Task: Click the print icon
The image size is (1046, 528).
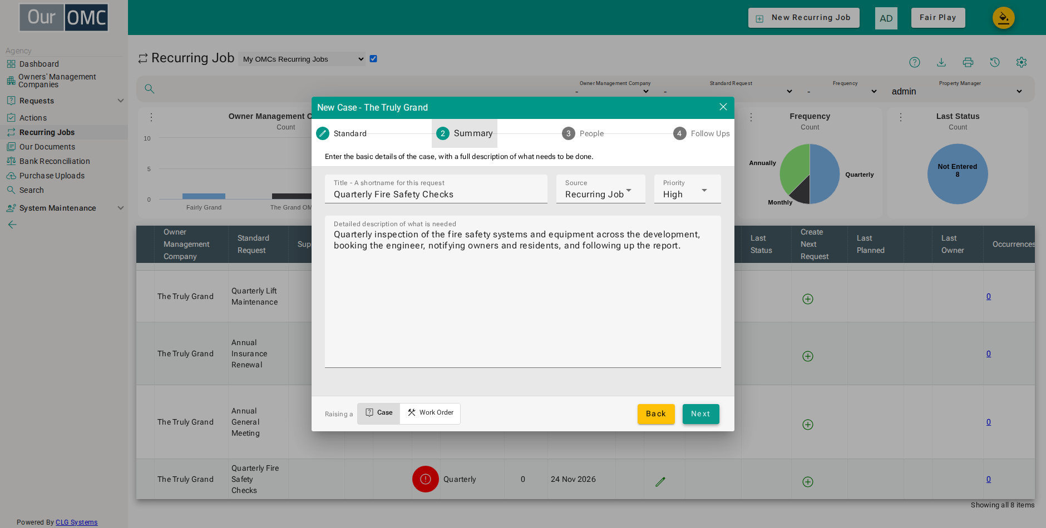Action: [x=968, y=62]
